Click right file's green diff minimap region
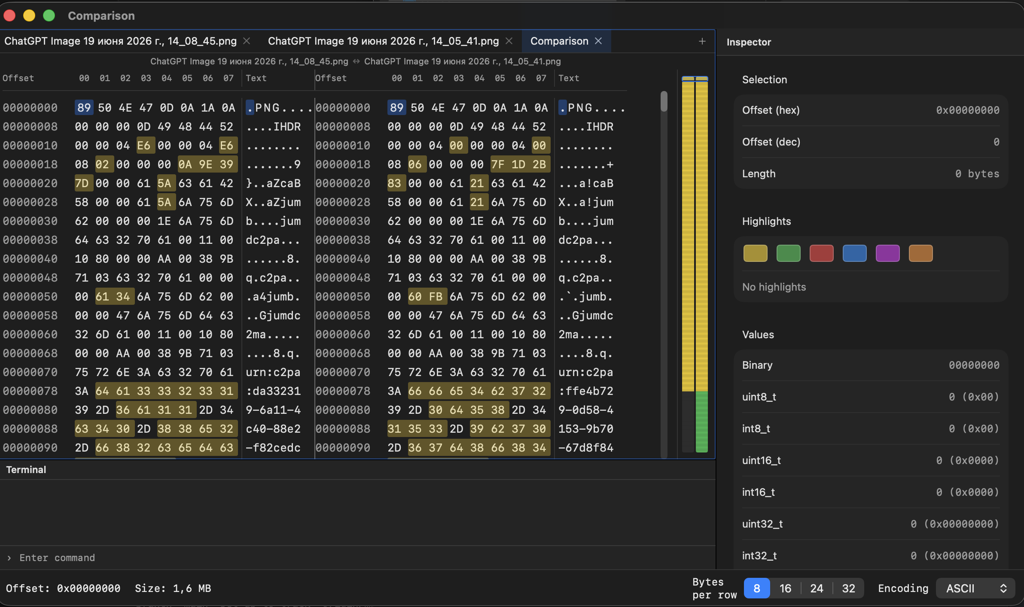 702,422
